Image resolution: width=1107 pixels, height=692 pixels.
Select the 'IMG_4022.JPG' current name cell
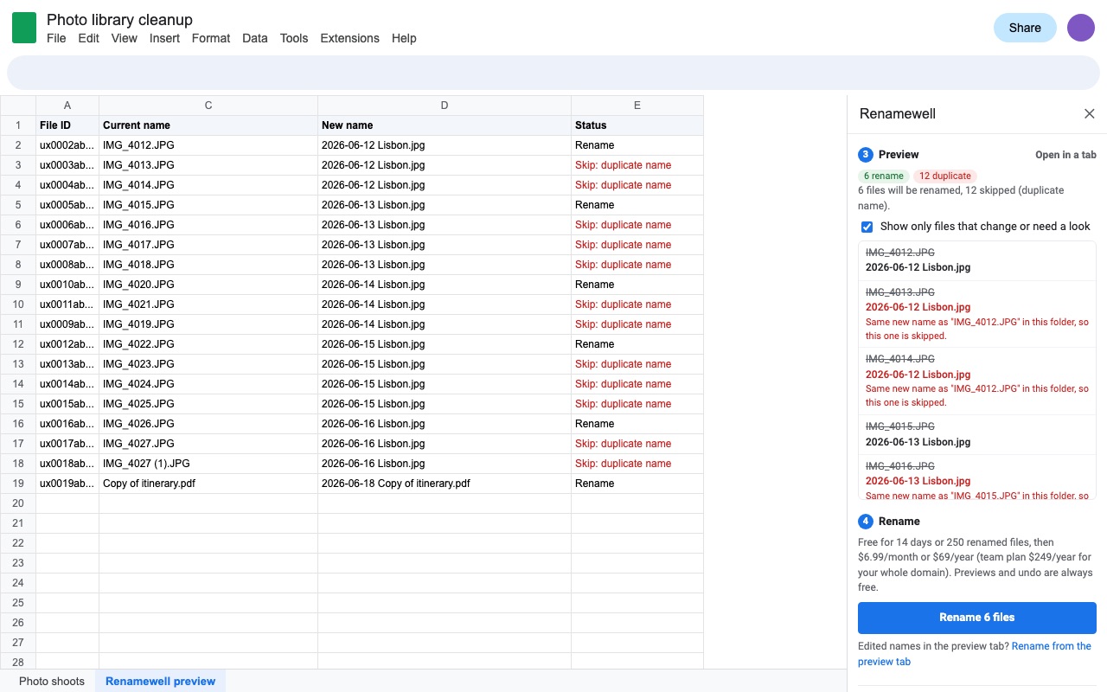[208, 344]
